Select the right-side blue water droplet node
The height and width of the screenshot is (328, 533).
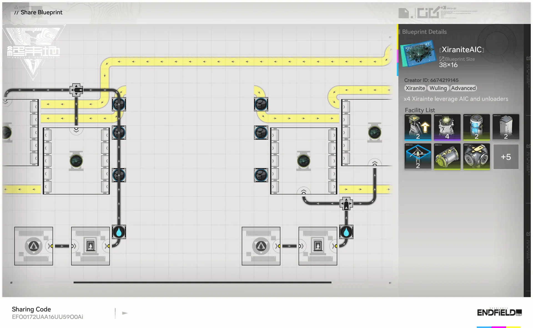coord(346,232)
